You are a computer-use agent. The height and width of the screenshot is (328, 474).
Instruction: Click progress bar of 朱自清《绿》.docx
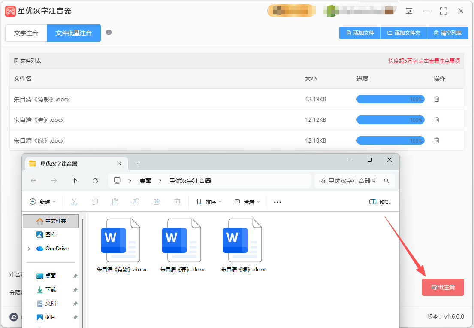[x=390, y=140]
